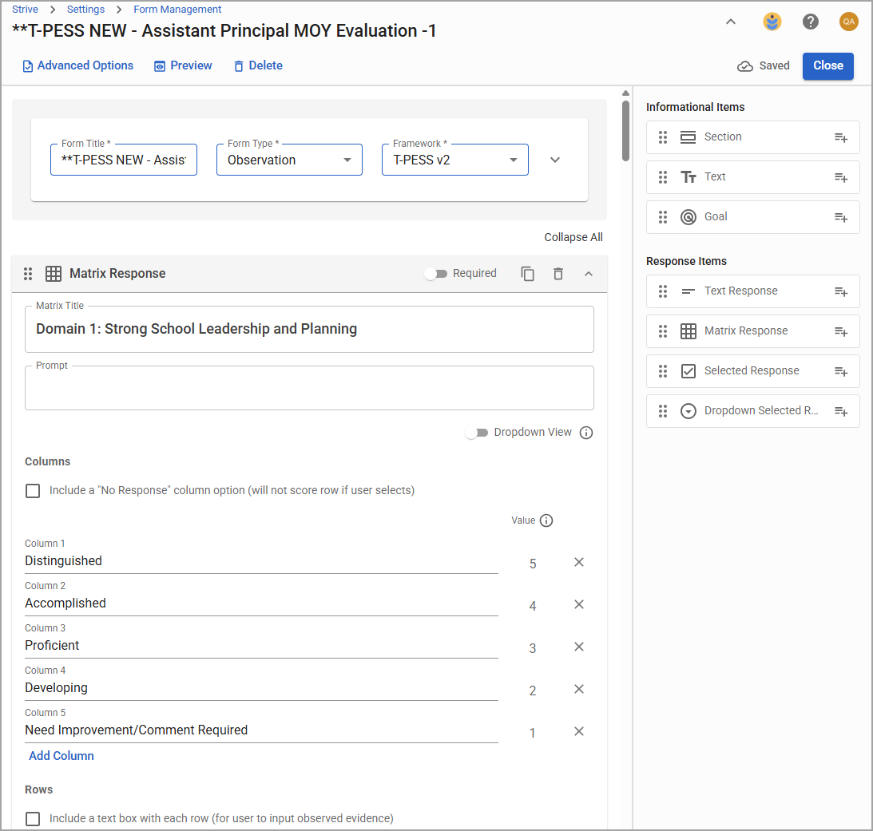Open the Form Type dropdown
873x831 pixels.
289,160
